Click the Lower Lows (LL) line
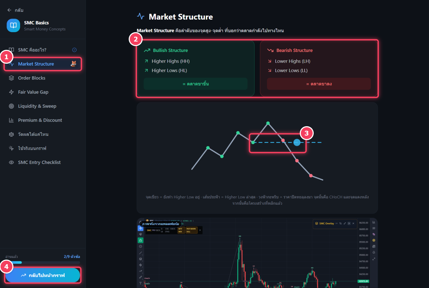 point(291,70)
